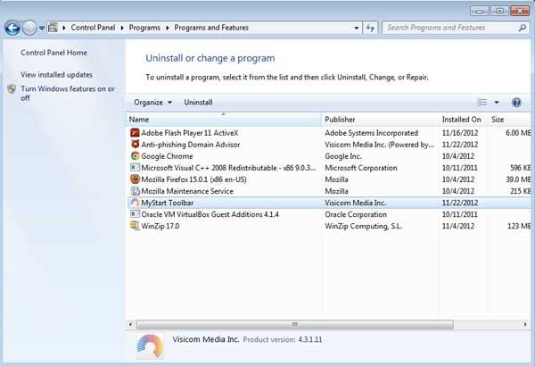Image resolution: width=535 pixels, height=366 pixels.
Task: Expand the arrow after Control Panel breadcrumb
Action: tap(122, 28)
